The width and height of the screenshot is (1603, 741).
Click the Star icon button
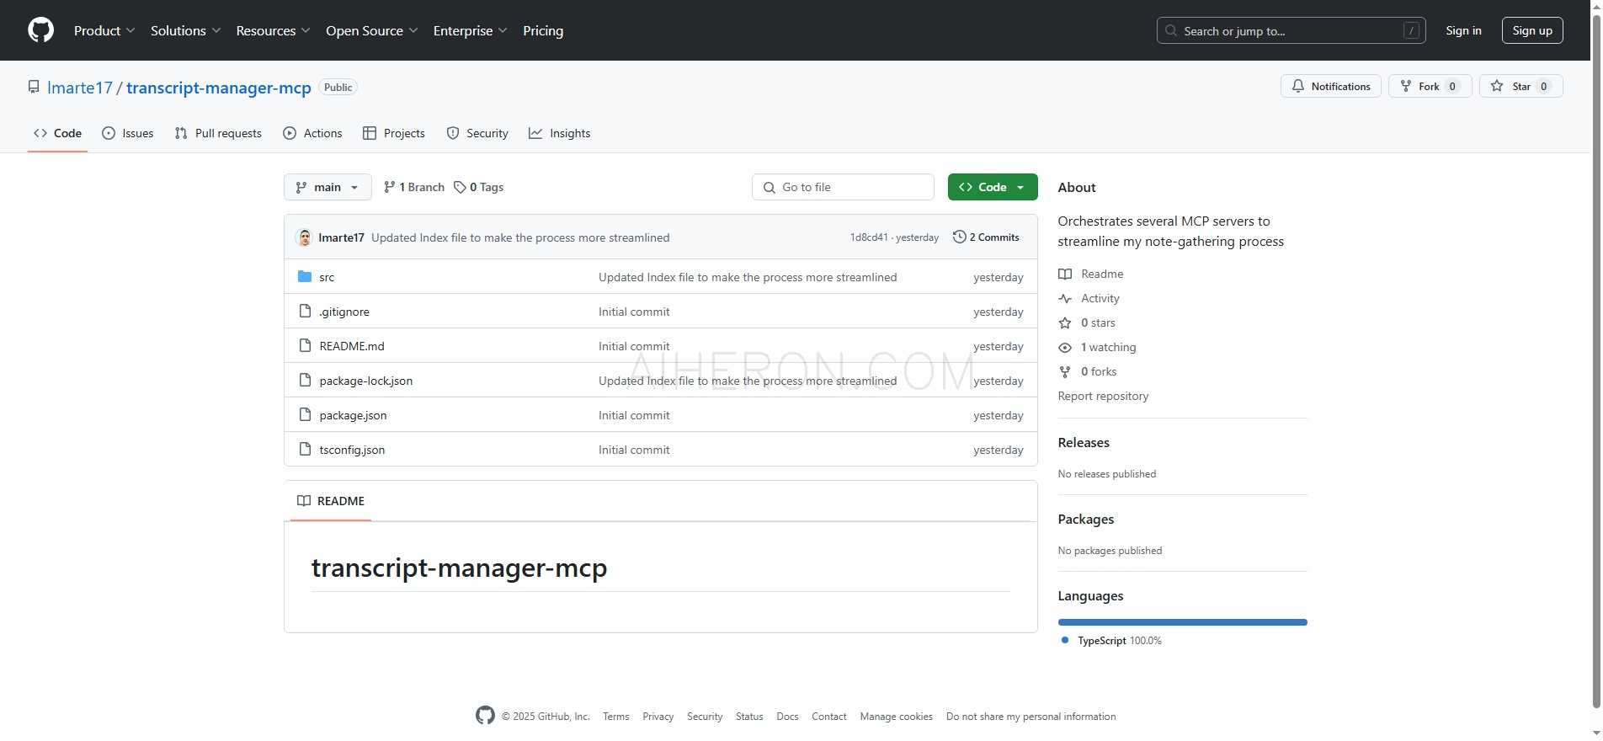1497,86
